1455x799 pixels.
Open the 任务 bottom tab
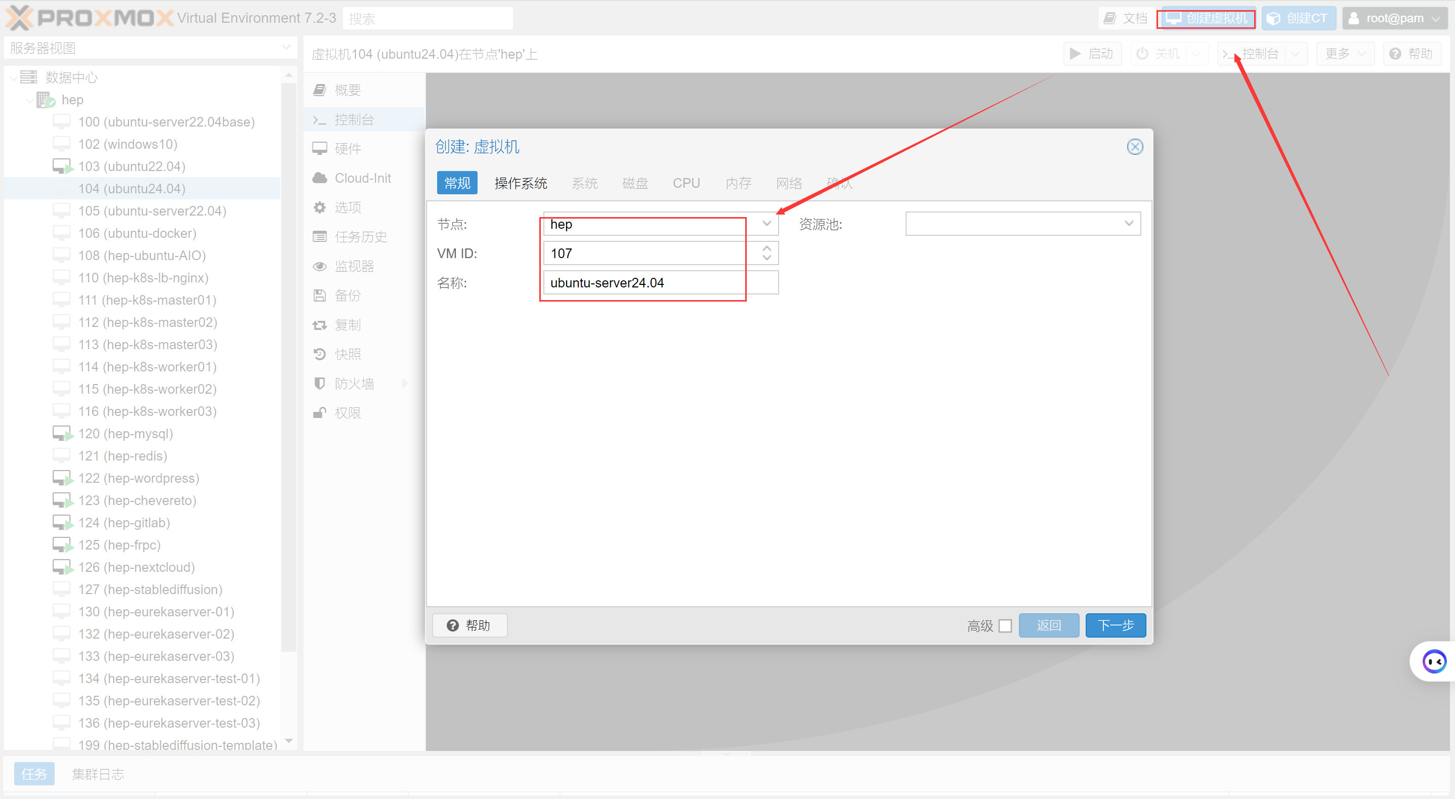(34, 774)
